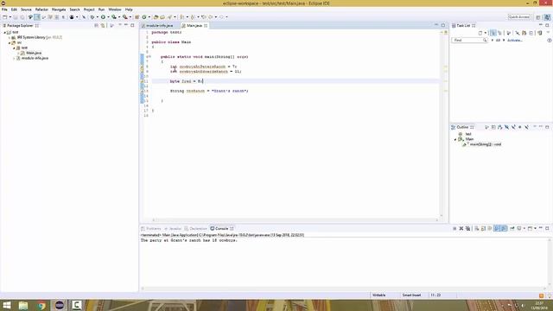553x311 pixels.
Task: Go to Last Edit Location
Action: click(x=204, y=17)
